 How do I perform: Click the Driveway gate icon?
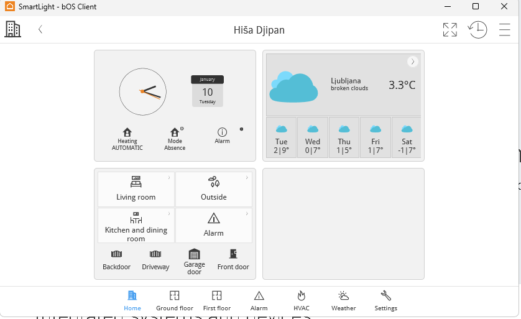(x=155, y=254)
